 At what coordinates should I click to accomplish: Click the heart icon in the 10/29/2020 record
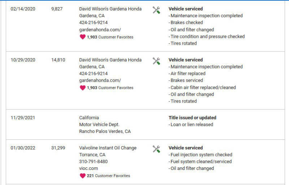coord(82,87)
